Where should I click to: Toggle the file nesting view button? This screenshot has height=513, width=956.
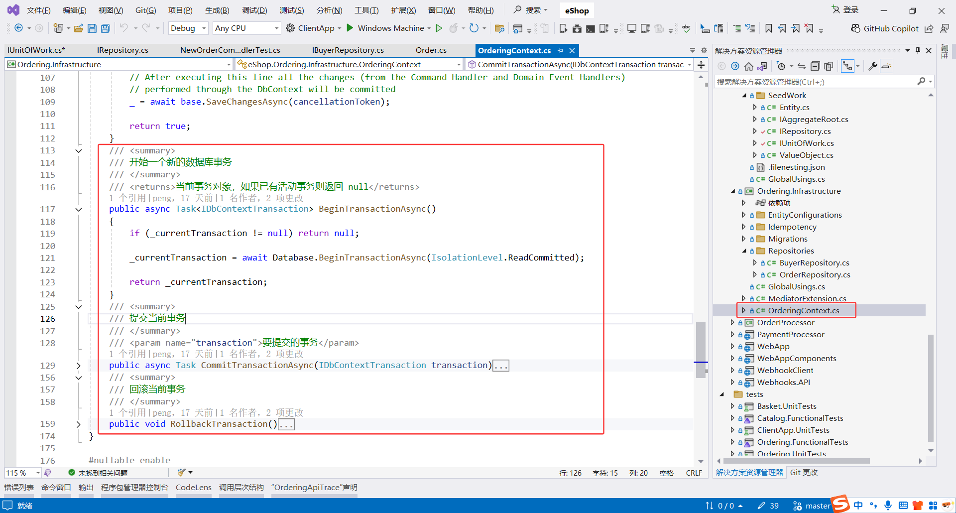847,66
